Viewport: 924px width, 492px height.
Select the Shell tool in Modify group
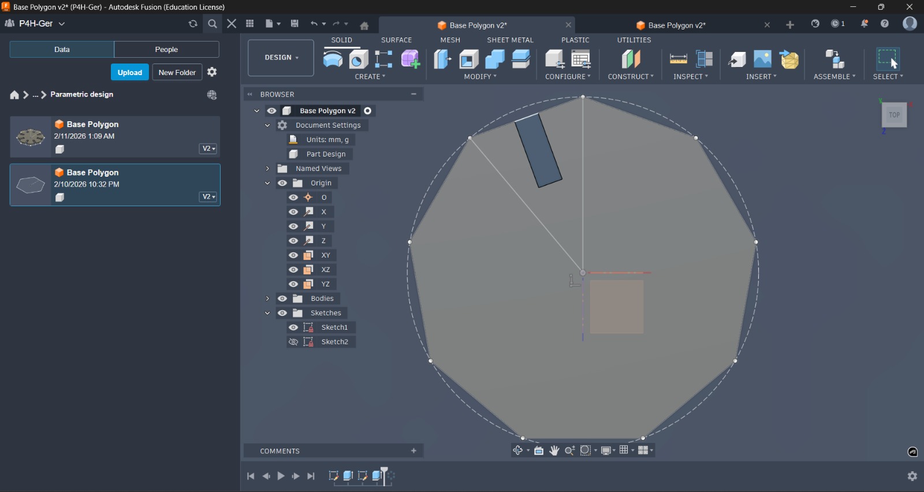[469, 59]
